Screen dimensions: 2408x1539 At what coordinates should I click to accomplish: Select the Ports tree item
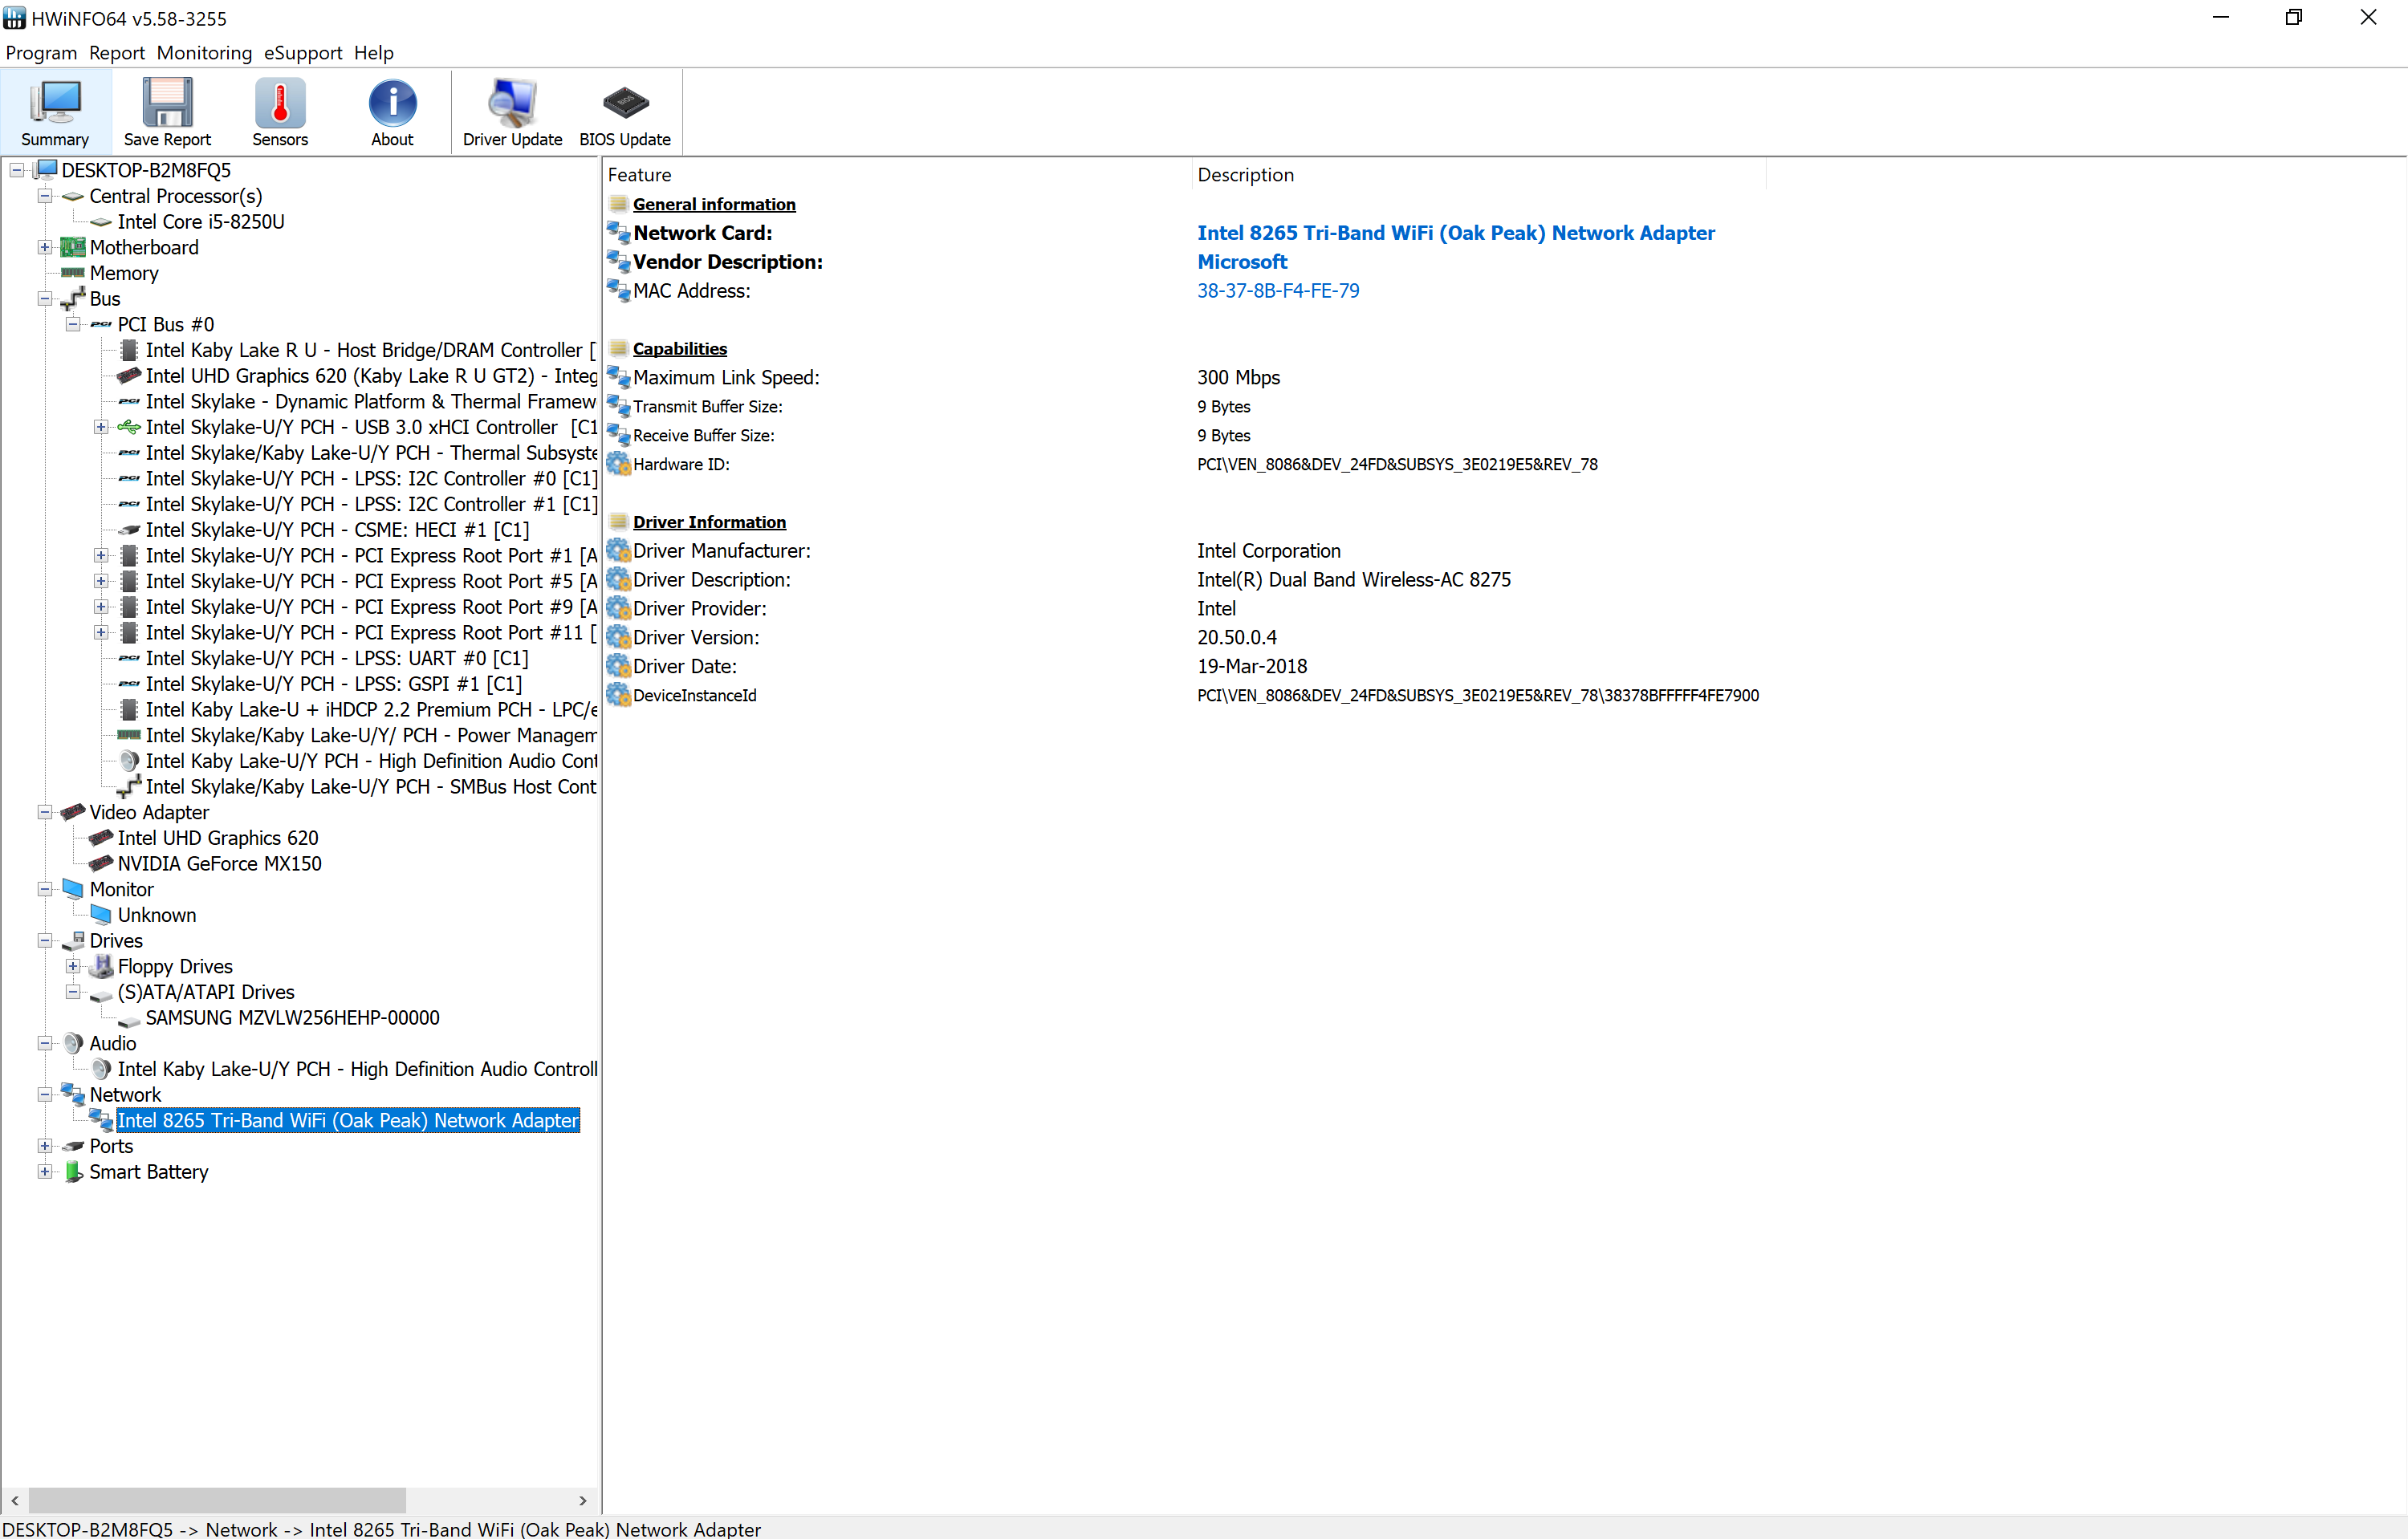click(111, 1147)
